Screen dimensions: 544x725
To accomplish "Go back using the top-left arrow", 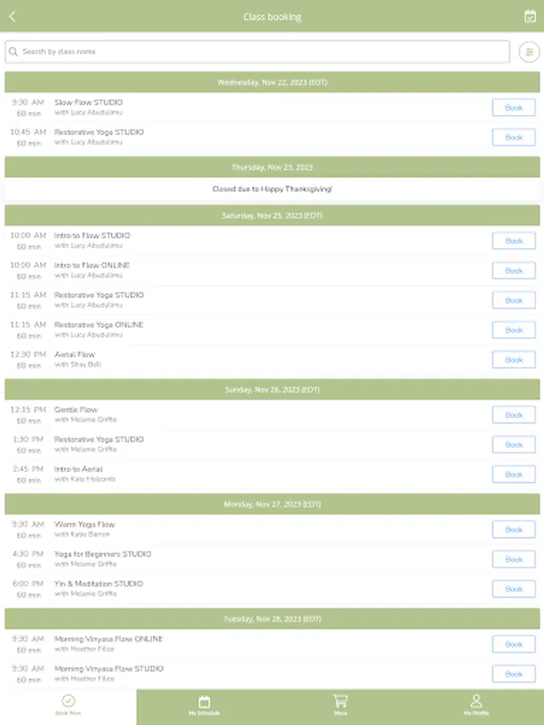I will tap(12, 17).
